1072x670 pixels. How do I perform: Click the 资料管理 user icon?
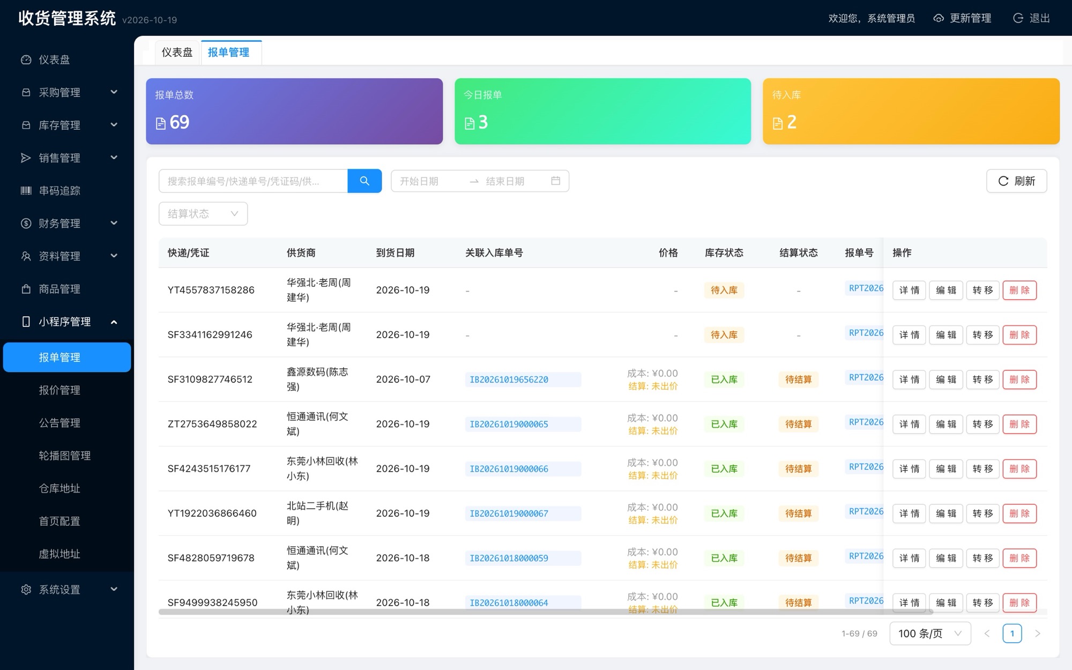pos(26,256)
